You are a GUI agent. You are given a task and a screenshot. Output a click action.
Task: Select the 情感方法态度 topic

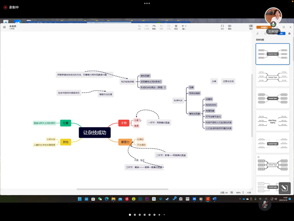pyautogui.click(x=106, y=94)
